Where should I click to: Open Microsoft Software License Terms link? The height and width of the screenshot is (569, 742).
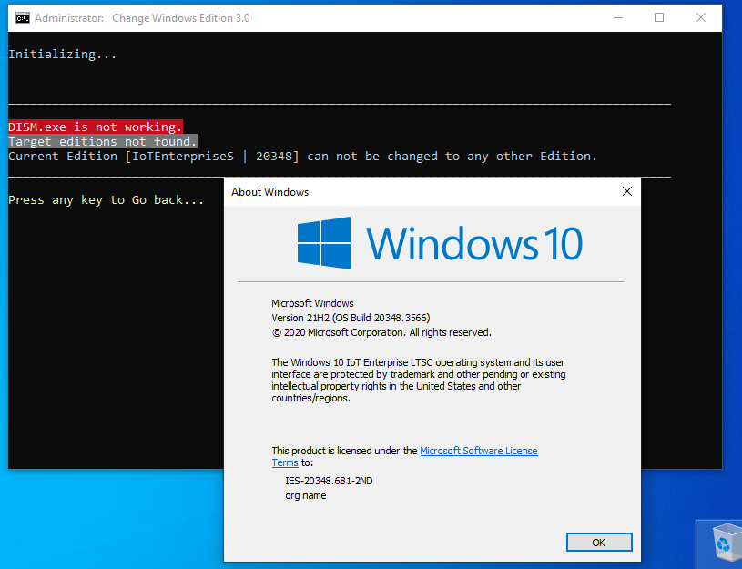point(478,451)
